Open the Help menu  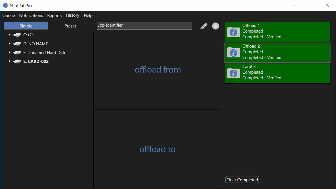[88, 15]
